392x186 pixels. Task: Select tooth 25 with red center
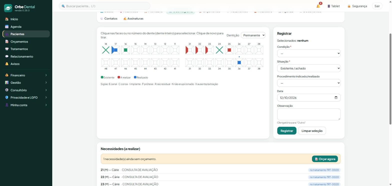click(x=229, y=50)
